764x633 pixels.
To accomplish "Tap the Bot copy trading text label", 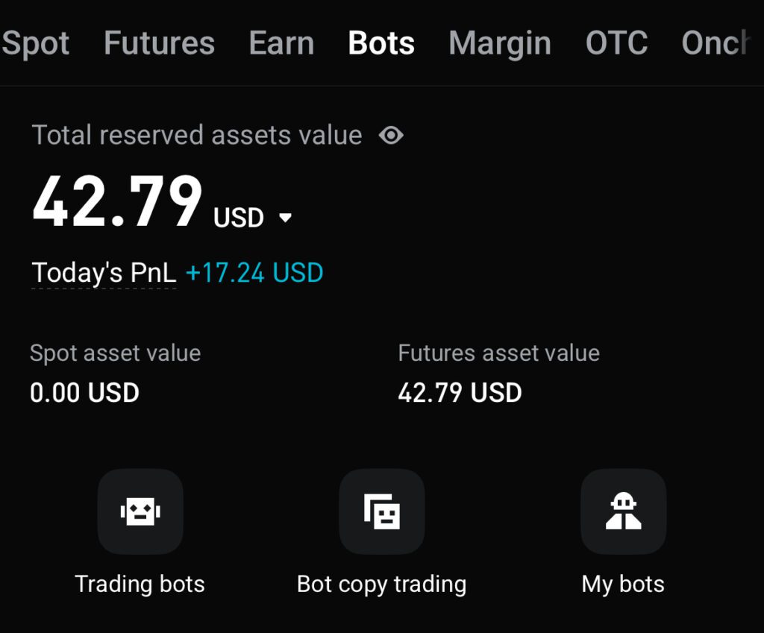I will point(381,584).
